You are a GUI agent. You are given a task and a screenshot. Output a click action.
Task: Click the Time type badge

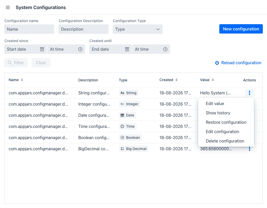point(128,127)
